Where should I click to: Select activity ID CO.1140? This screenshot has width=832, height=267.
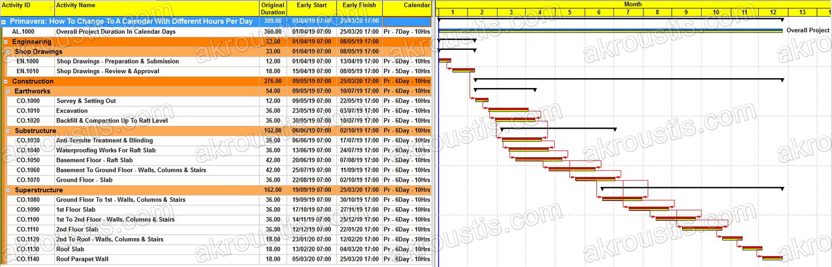[28, 259]
